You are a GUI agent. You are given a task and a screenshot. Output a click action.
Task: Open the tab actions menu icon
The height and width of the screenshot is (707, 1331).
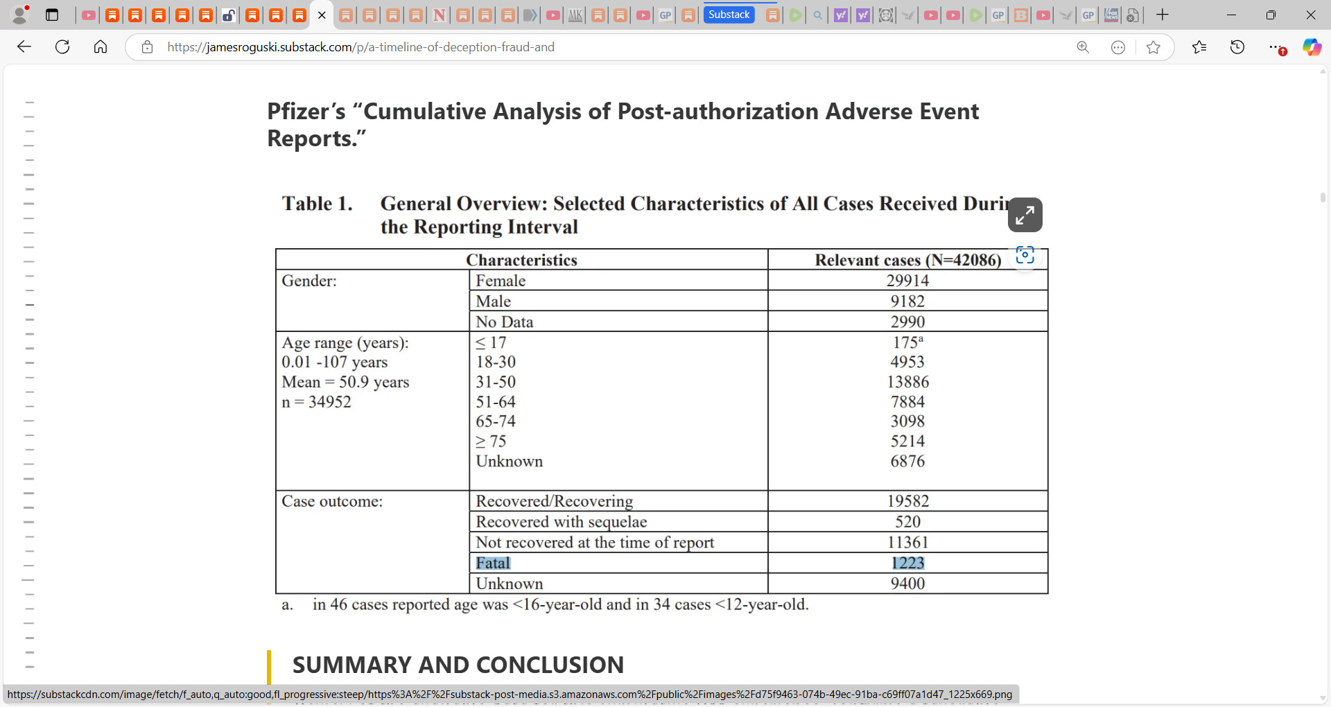pos(52,15)
